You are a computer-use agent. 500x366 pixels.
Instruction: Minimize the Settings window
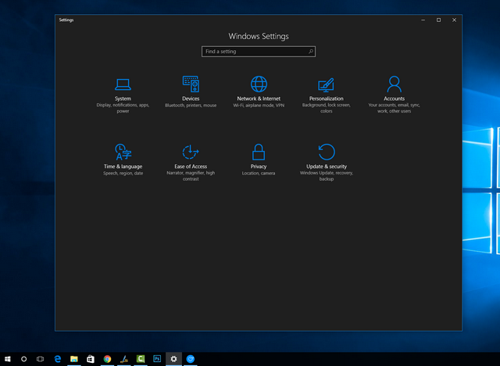coord(423,20)
